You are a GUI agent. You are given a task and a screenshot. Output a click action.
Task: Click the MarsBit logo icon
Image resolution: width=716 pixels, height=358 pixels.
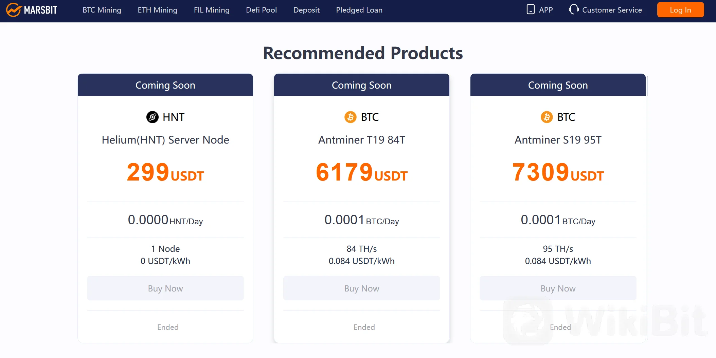pos(14,10)
